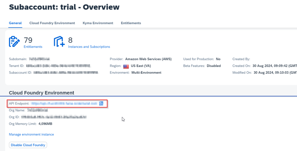
Task: Open the Kyma Environment tab
Action: tap(98, 23)
